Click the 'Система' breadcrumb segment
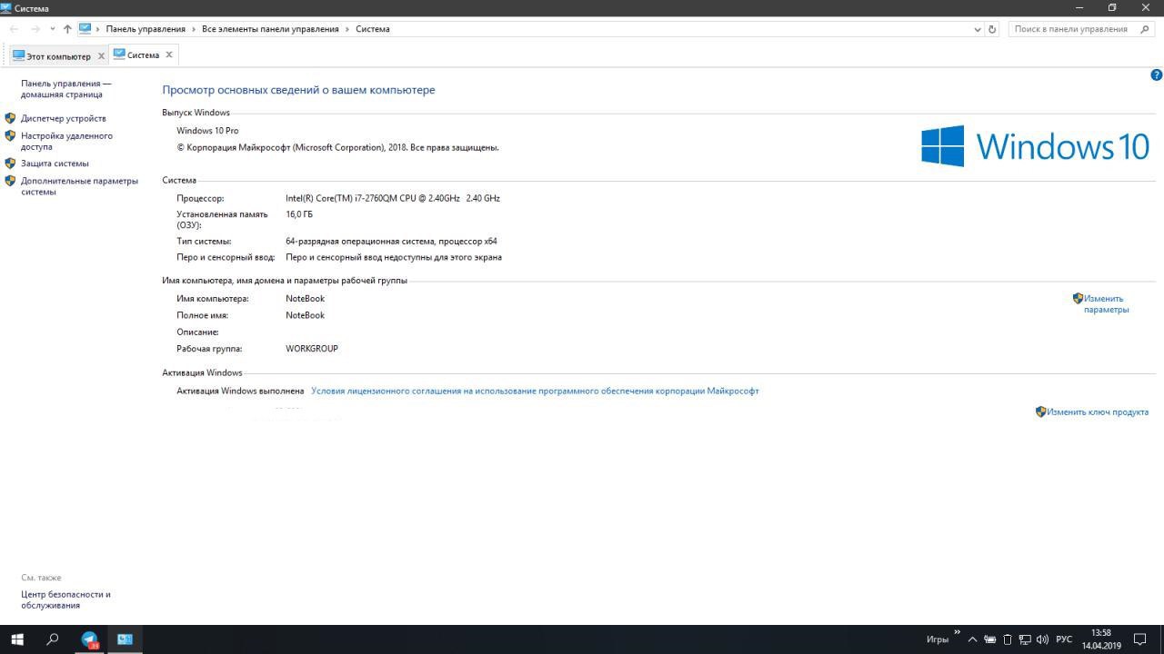 (373, 29)
